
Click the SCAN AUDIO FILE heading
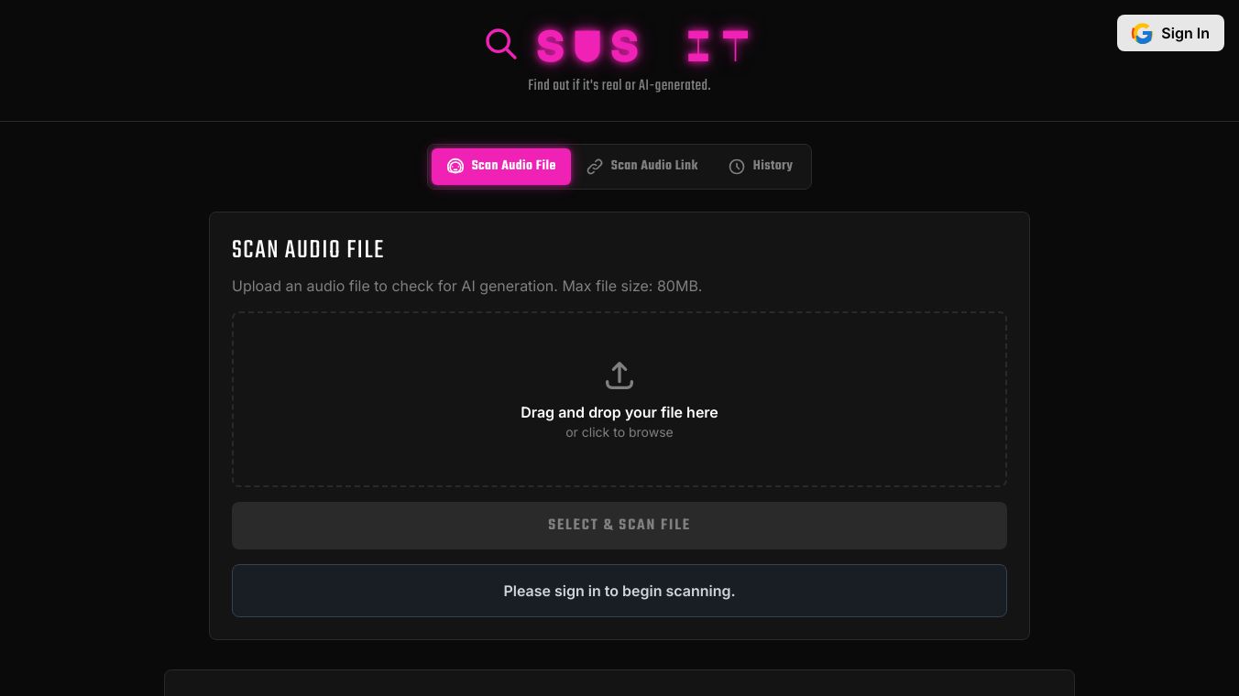click(308, 250)
